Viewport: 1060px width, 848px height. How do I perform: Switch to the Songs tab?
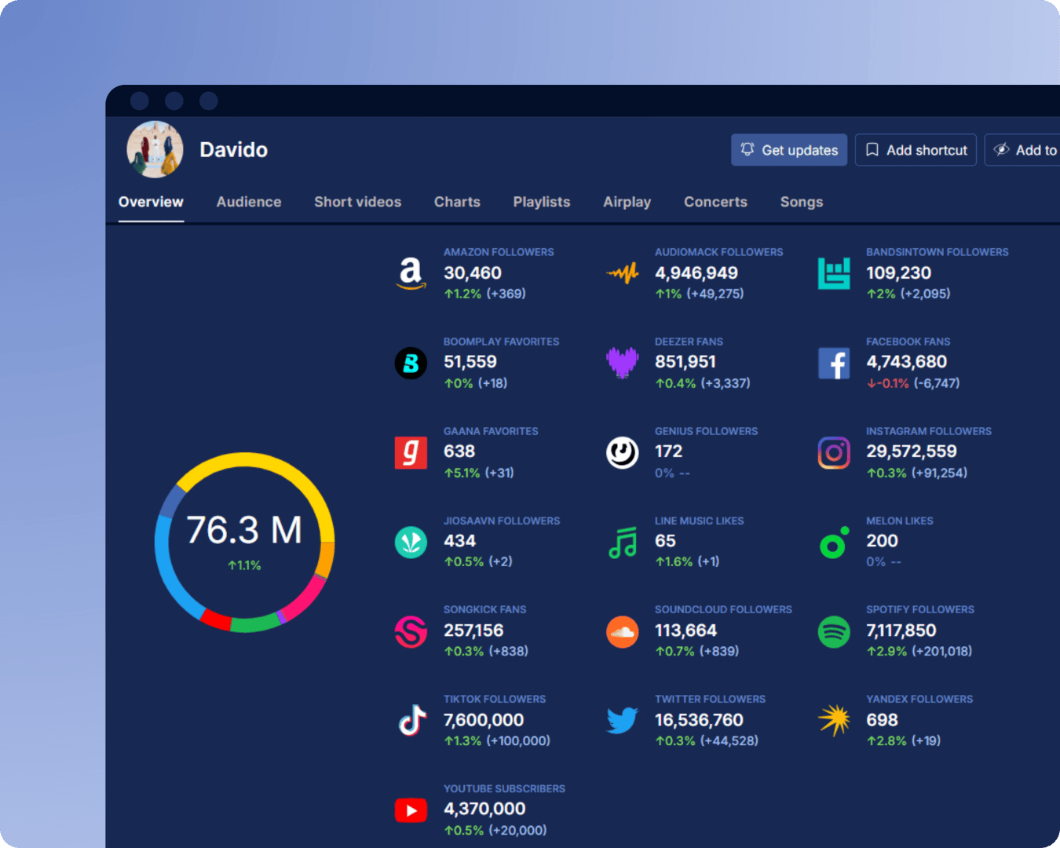tap(802, 202)
